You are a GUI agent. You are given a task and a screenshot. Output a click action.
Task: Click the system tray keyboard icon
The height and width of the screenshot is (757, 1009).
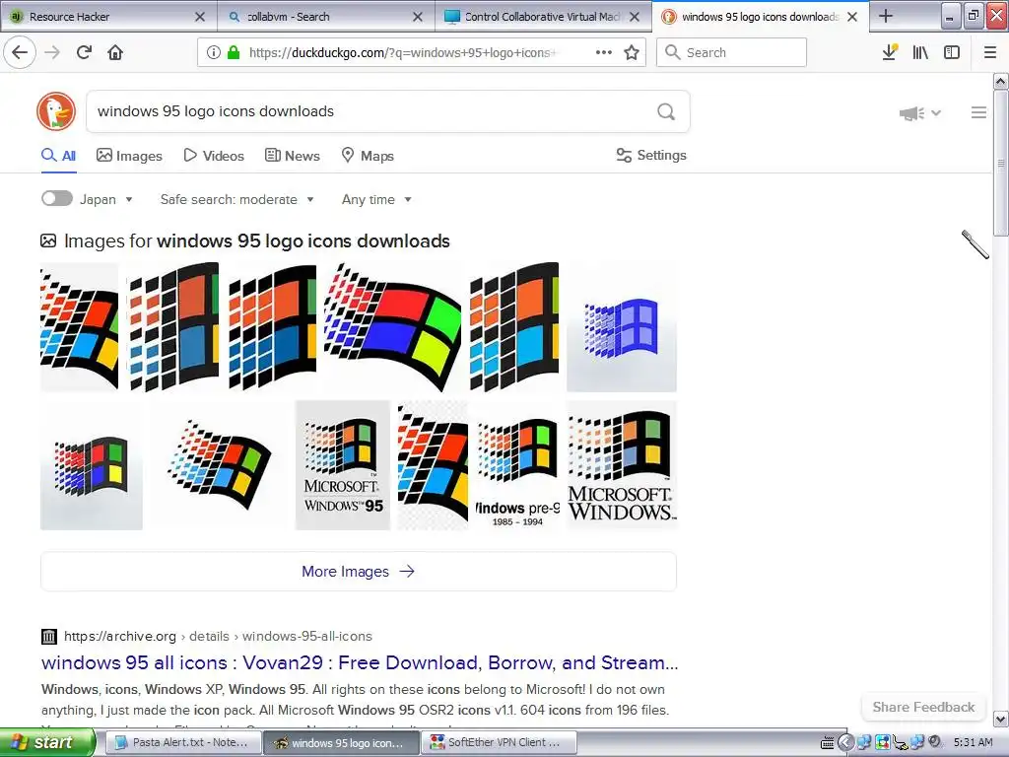828,743
